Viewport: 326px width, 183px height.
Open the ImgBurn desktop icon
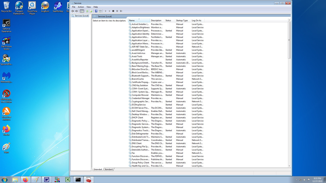point(45,7)
